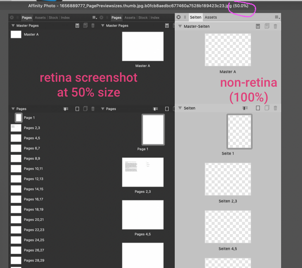302x268 pixels.
Task: Switch to Stock tab in left panel
Action: tap(53, 17)
